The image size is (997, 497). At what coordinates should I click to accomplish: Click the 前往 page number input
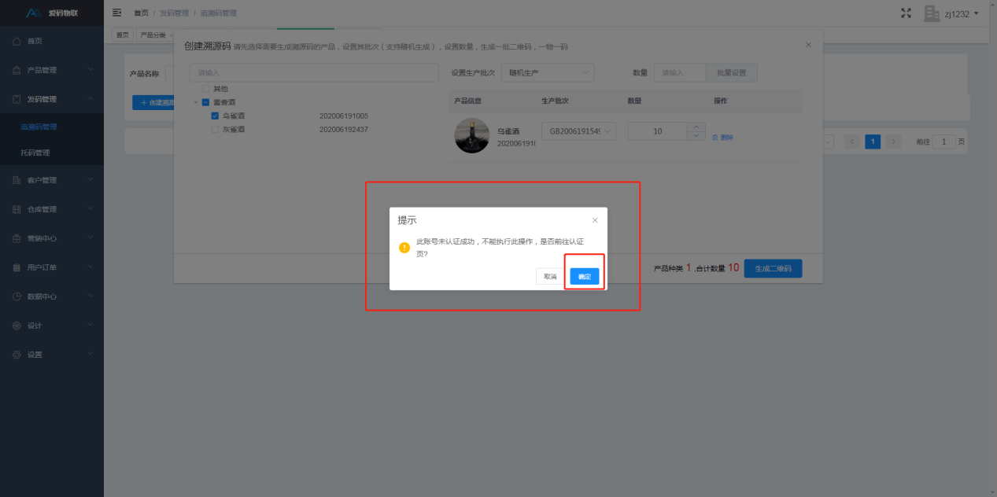coord(943,142)
